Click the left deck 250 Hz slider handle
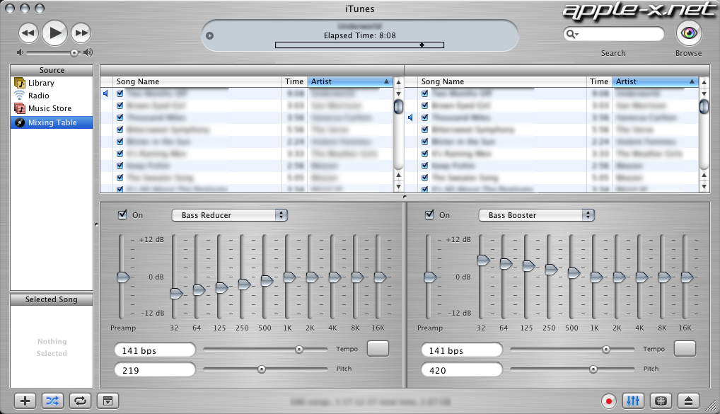The image size is (720, 414). click(x=244, y=284)
